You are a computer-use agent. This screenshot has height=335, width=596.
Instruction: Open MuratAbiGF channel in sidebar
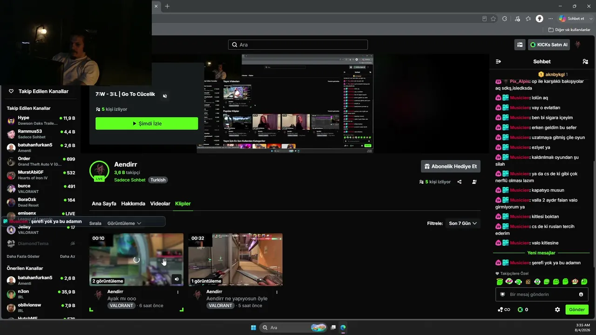click(41, 175)
